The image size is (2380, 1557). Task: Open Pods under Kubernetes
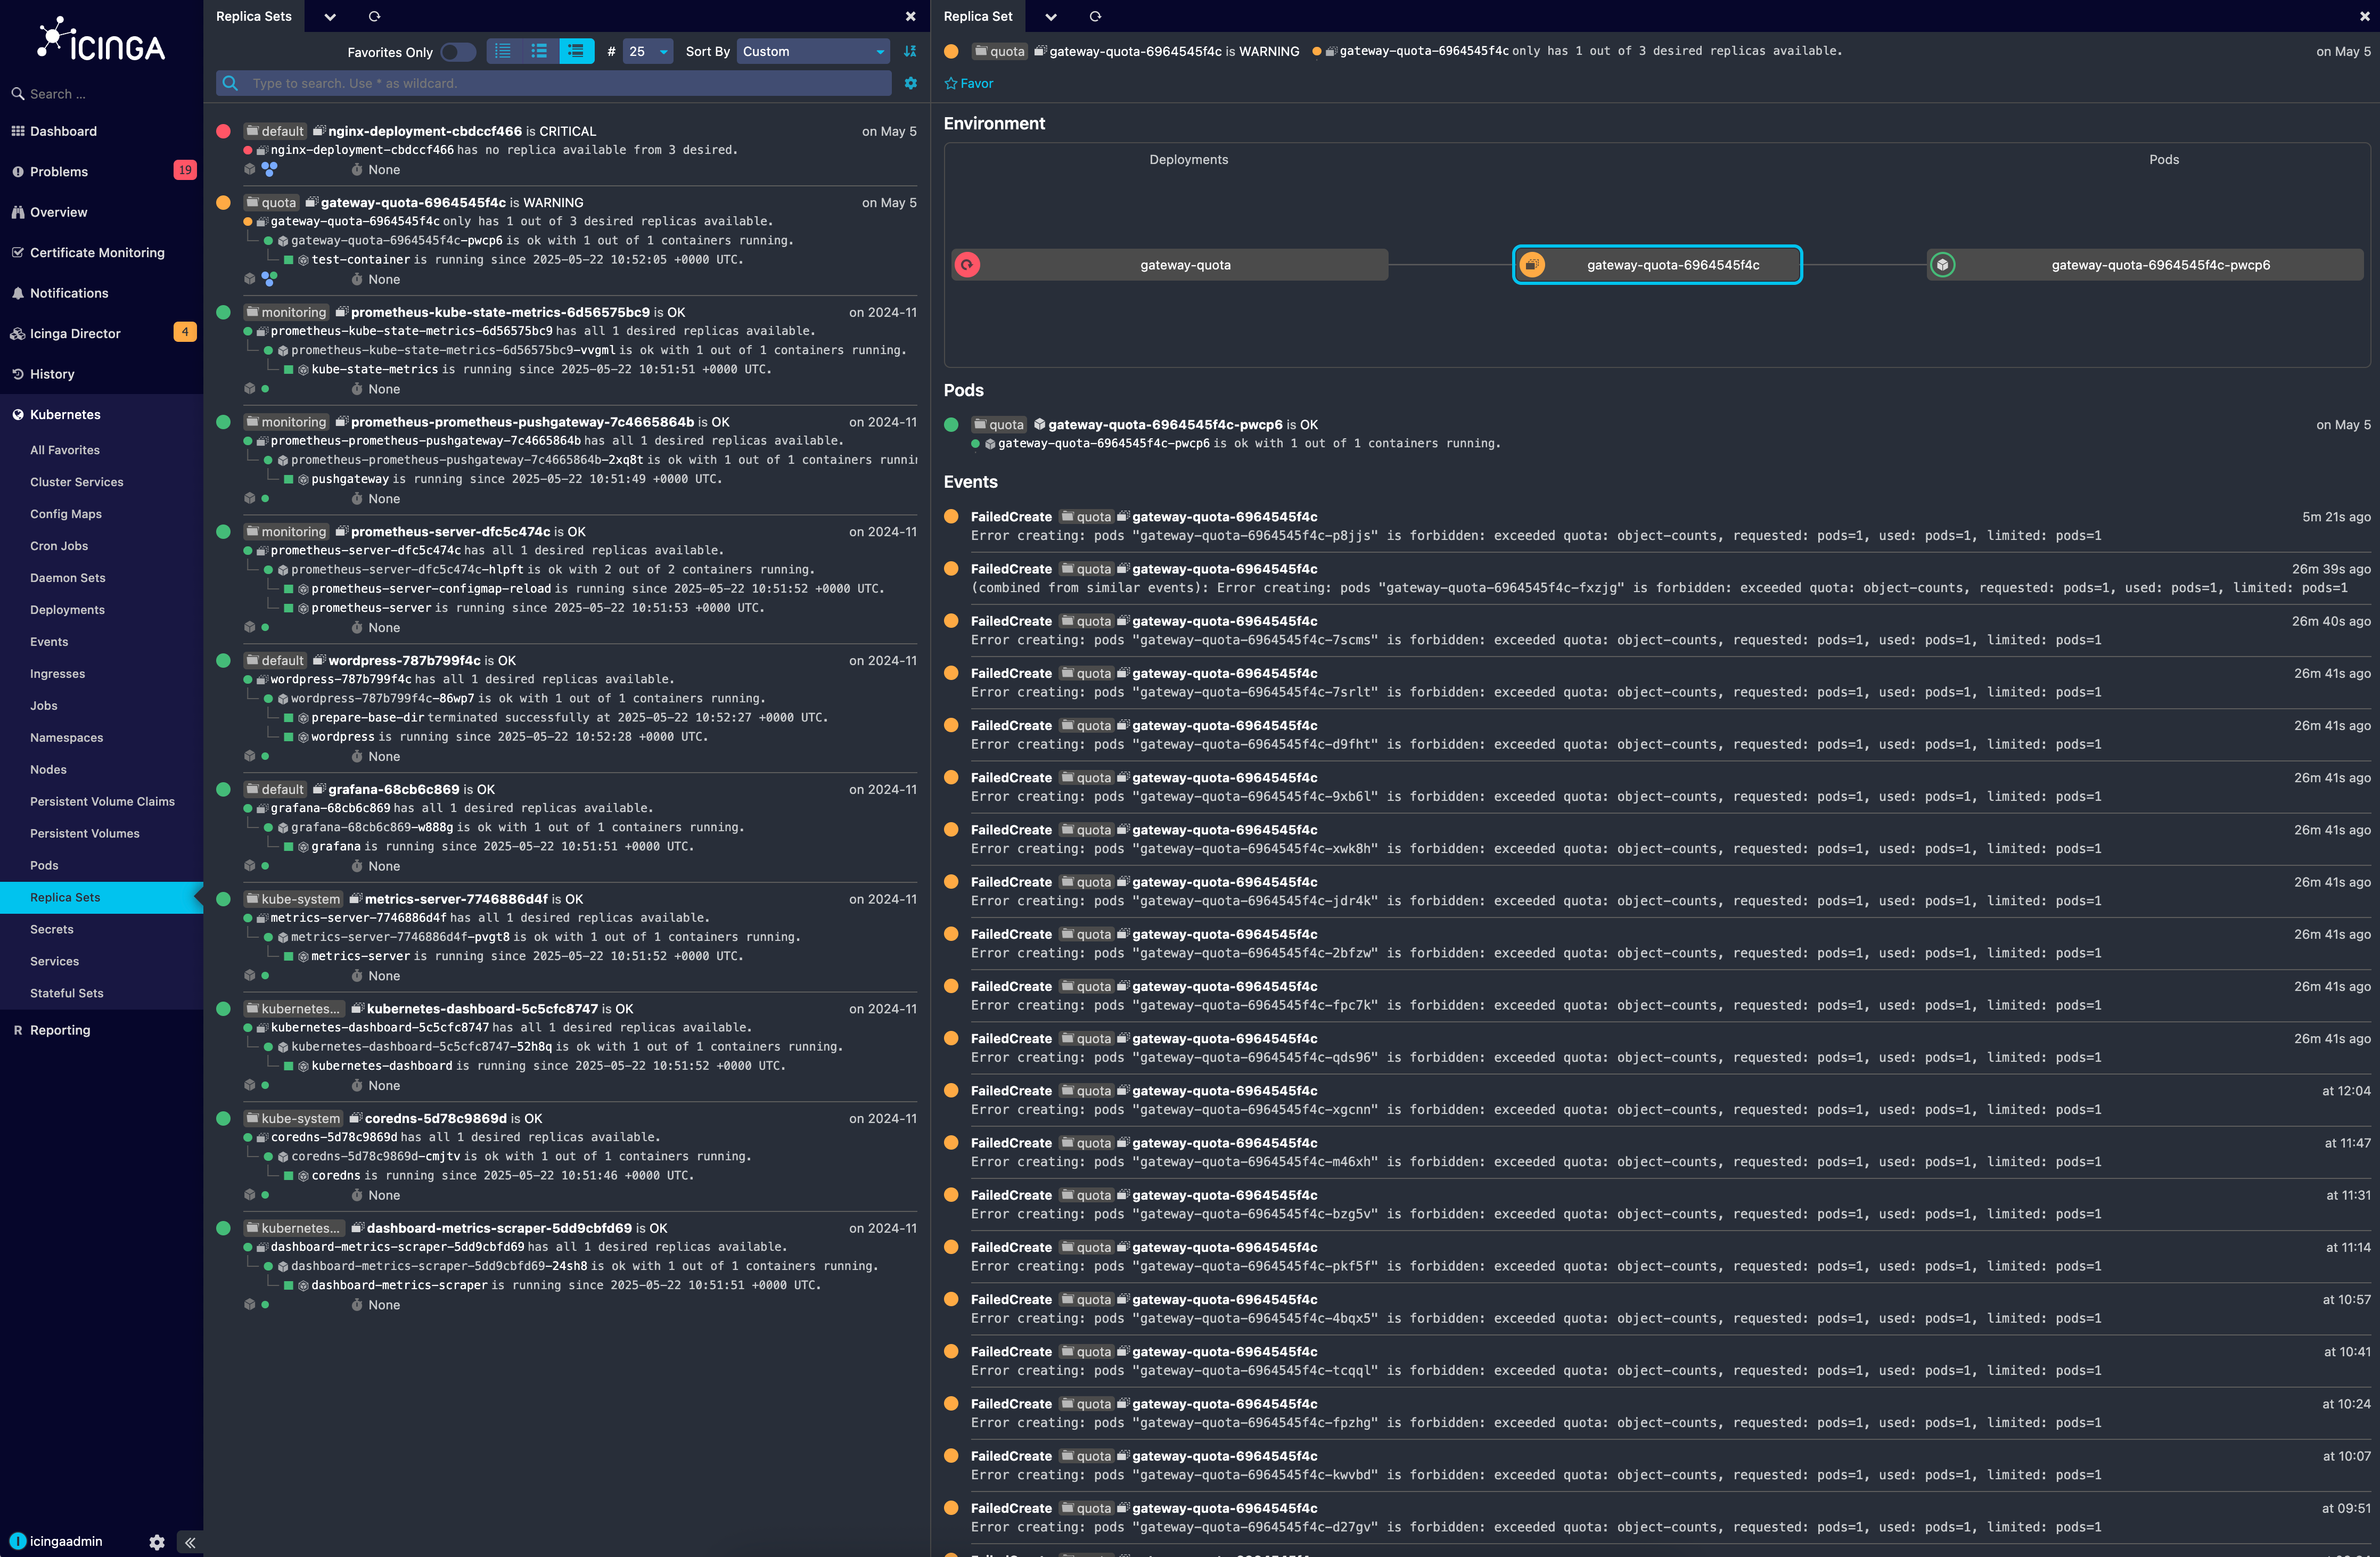coord(44,866)
